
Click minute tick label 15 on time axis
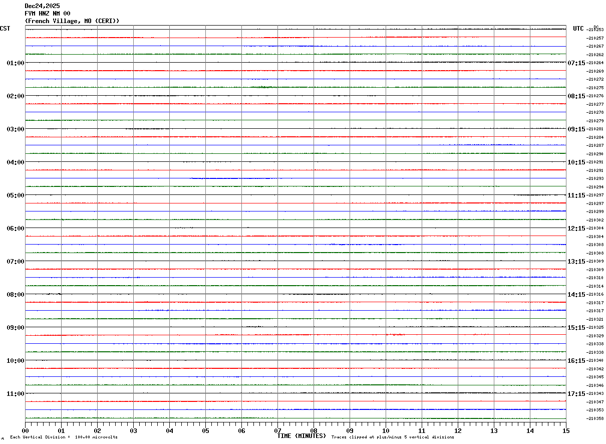[566, 430]
